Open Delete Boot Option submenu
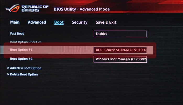 click(24, 74)
